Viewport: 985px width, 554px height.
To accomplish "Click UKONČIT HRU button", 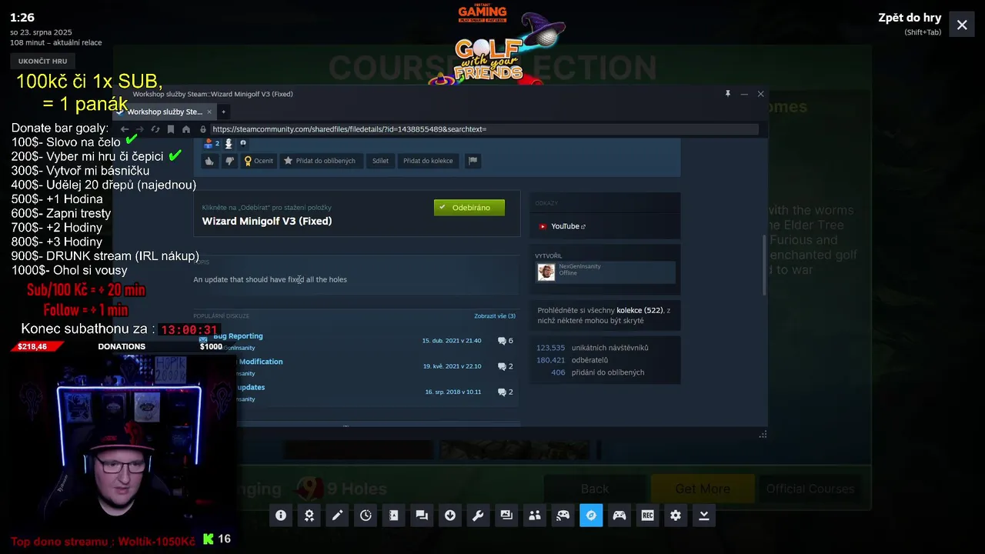I will 43,62.
